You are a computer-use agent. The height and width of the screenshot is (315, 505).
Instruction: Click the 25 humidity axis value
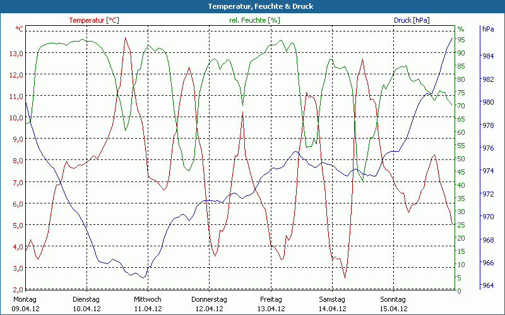click(x=461, y=225)
